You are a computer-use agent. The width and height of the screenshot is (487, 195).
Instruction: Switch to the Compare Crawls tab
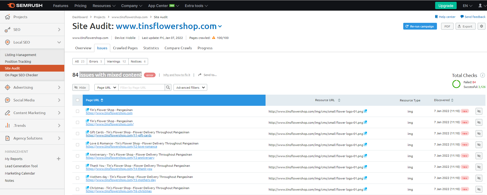(178, 48)
